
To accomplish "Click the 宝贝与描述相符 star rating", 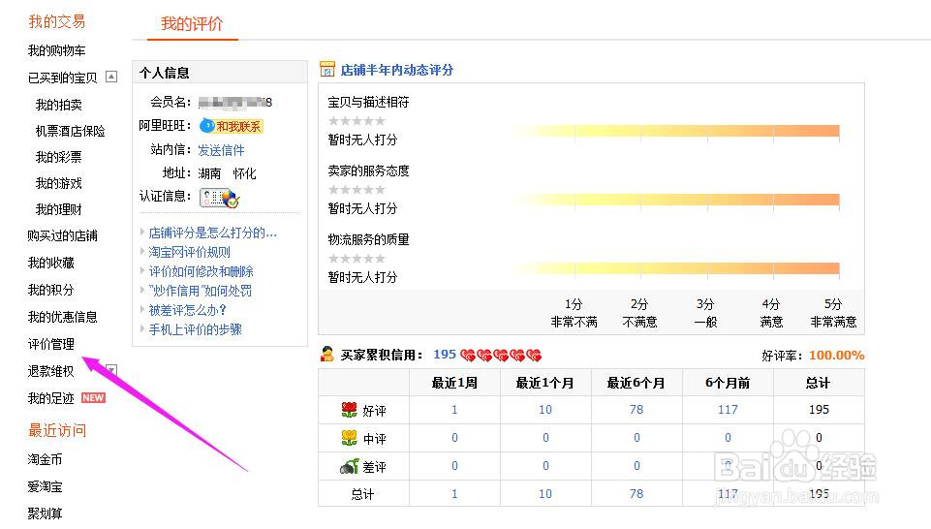I will click(x=357, y=120).
